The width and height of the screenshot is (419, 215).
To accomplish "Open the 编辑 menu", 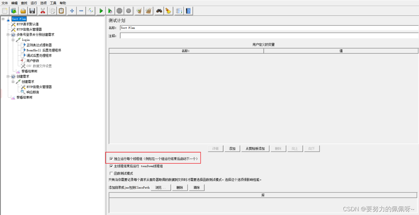I will pyautogui.click(x=14, y=3).
